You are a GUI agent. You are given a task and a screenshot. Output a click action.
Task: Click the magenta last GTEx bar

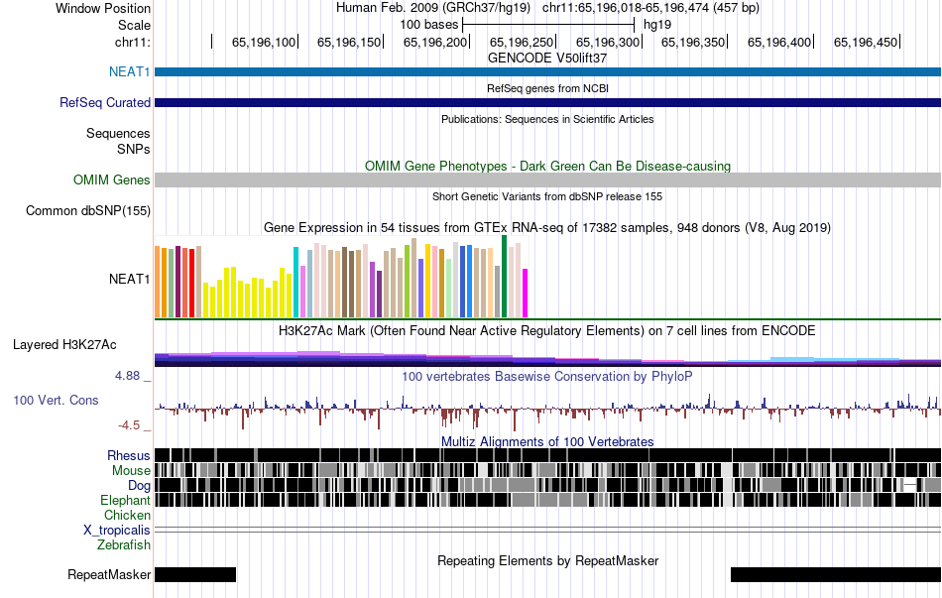(526, 294)
